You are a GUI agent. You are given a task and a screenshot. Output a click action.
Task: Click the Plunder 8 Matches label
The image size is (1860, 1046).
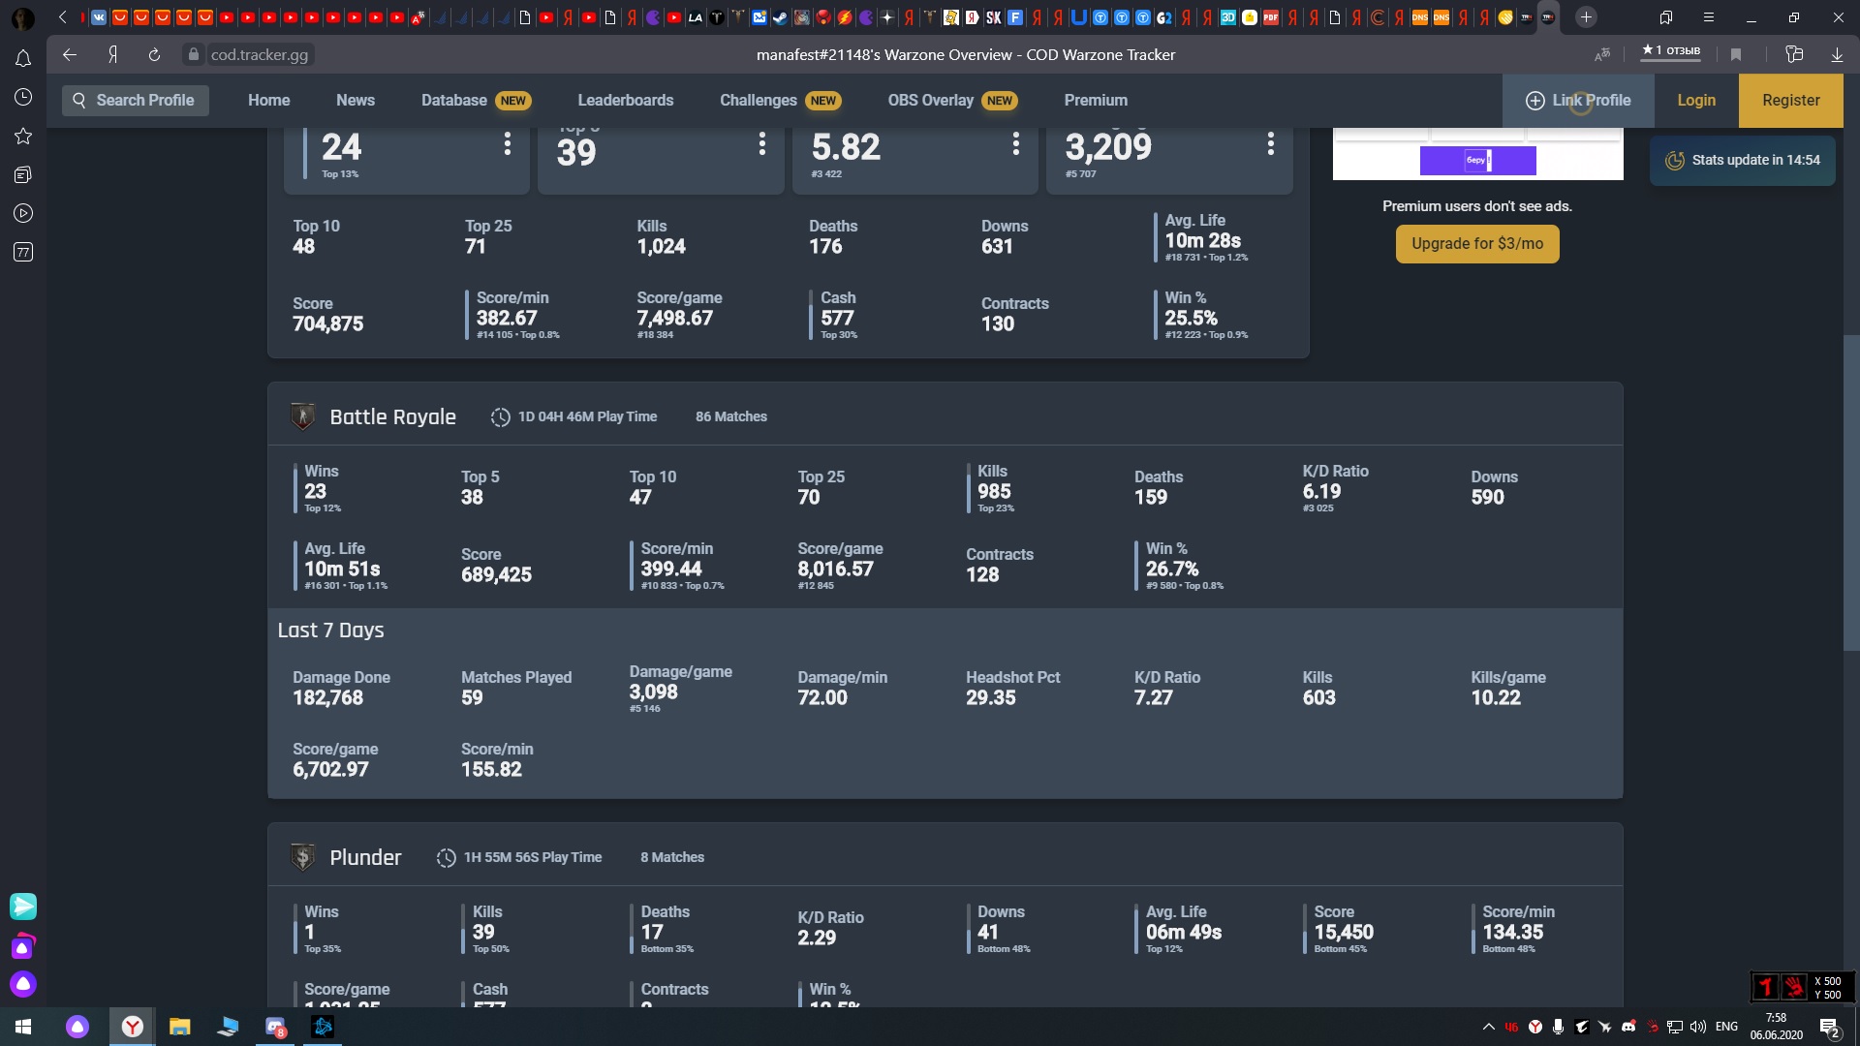(671, 857)
